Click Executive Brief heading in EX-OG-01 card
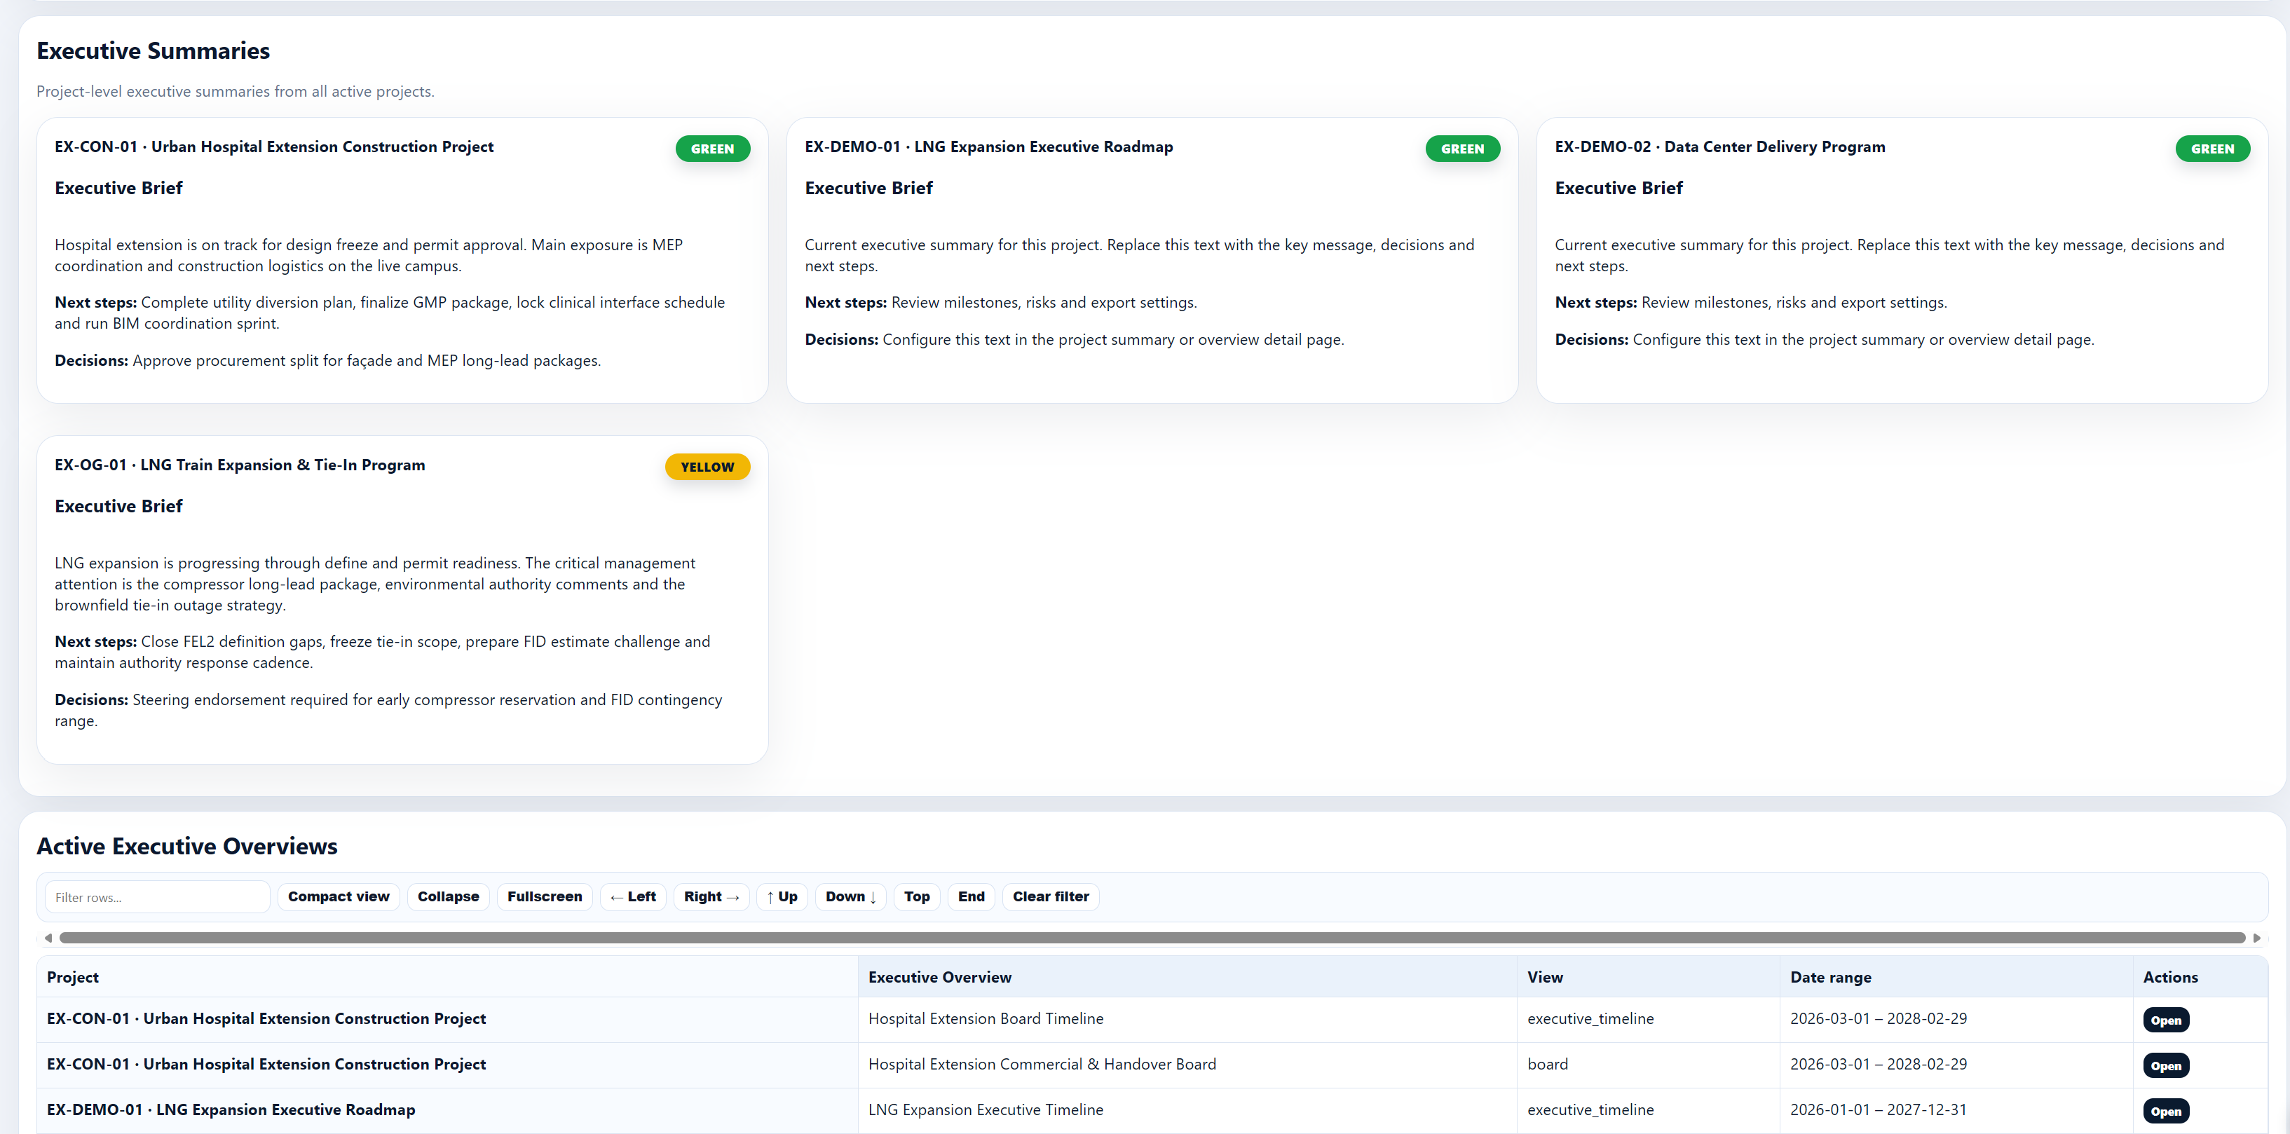This screenshot has height=1134, width=2290. click(x=118, y=506)
